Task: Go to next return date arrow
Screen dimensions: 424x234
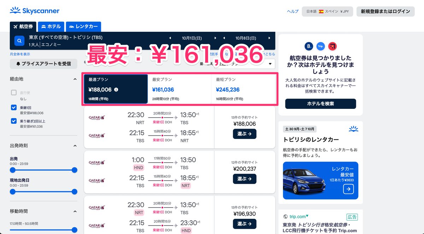Action: pyautogui.click(x=269, y=38)
